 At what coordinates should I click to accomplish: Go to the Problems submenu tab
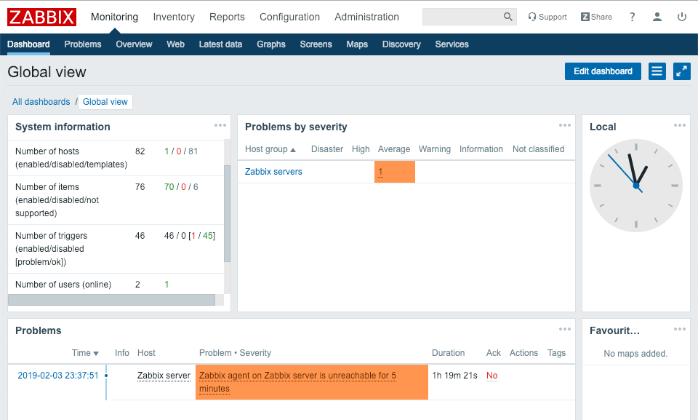coord(83,44)
